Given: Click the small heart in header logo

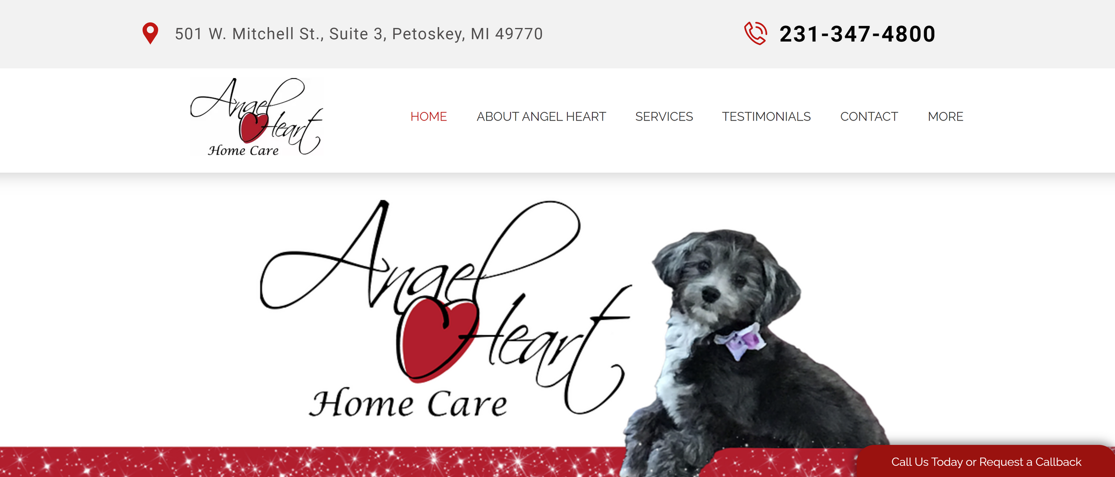Looking at the screenshot, I should coord(253,127).
